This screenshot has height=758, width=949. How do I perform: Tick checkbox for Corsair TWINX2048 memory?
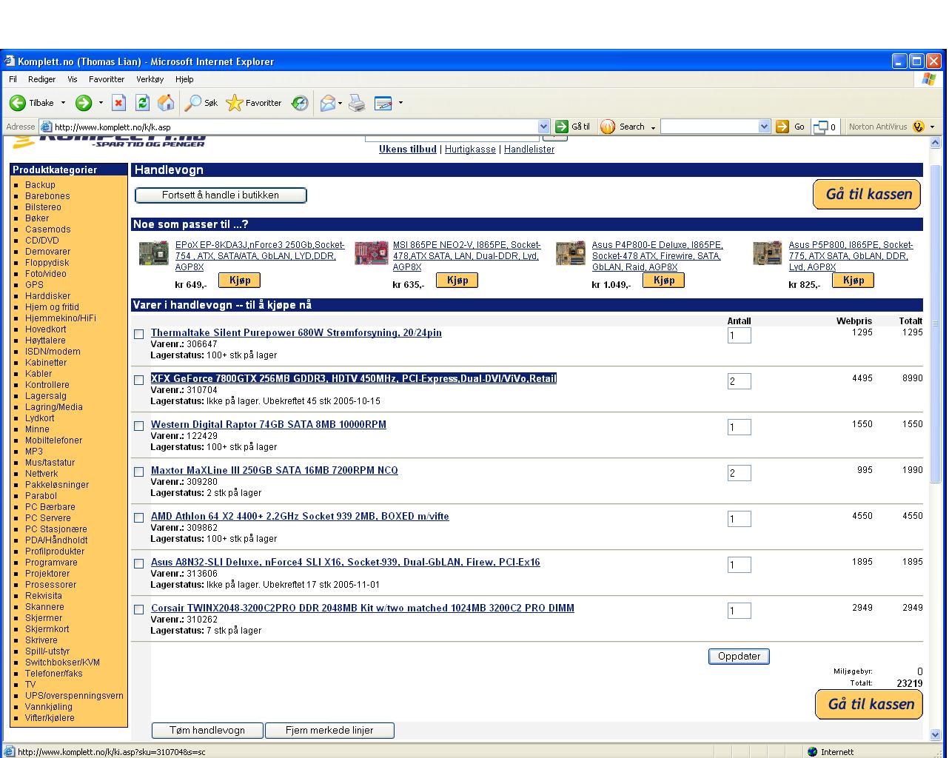pyautogui.click(x=138, y=610)
